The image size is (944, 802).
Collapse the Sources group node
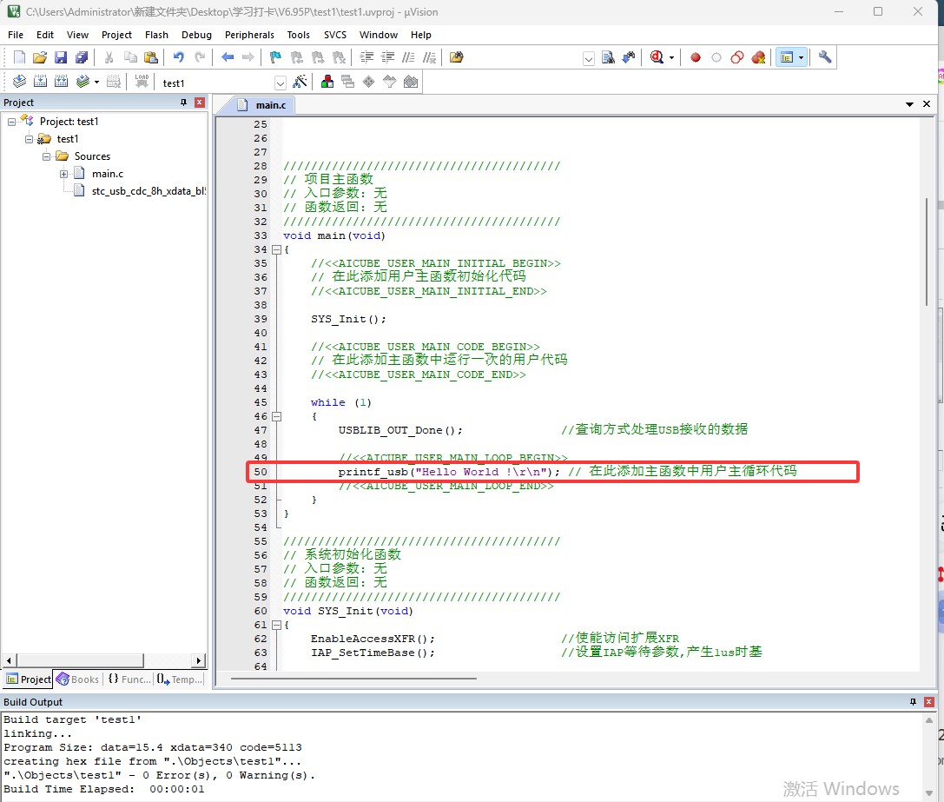tap(46, 156)
